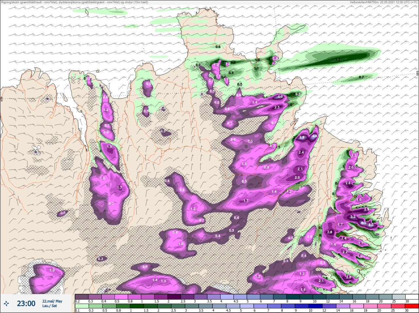Viewport: 419px width, 313px height.
Task: Click the 0.9 value in the central snow area
Action: 266,168
